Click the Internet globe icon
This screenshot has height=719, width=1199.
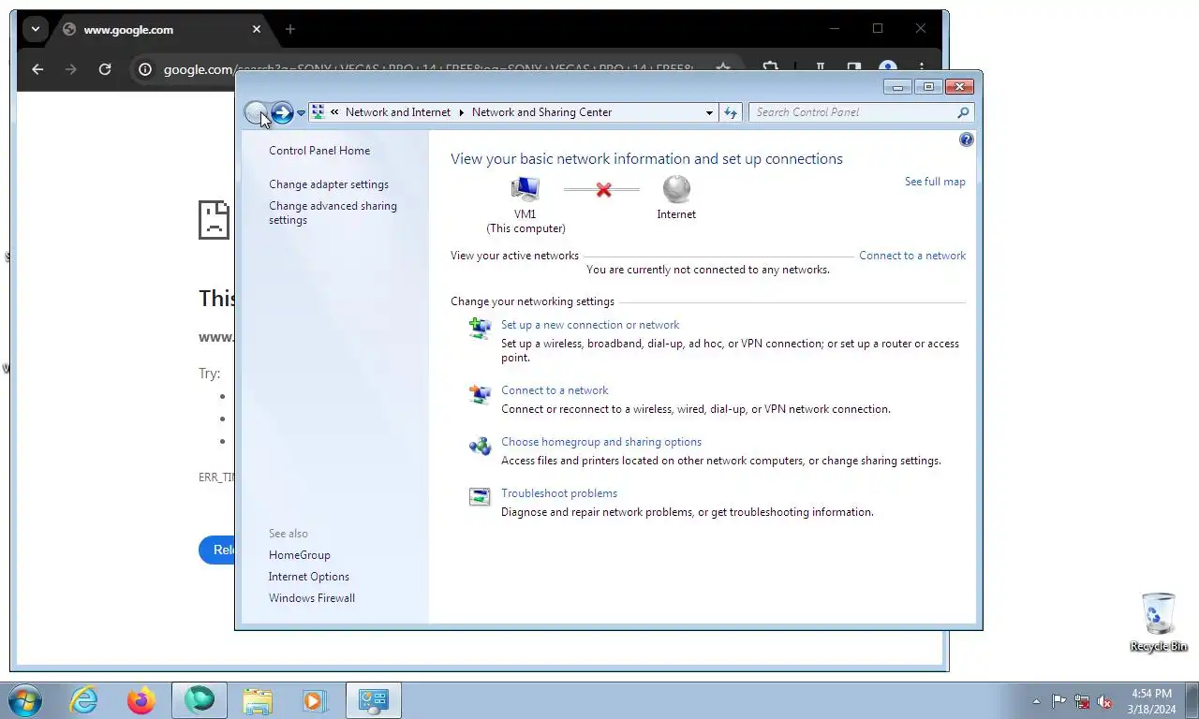[x=676, y=189]
